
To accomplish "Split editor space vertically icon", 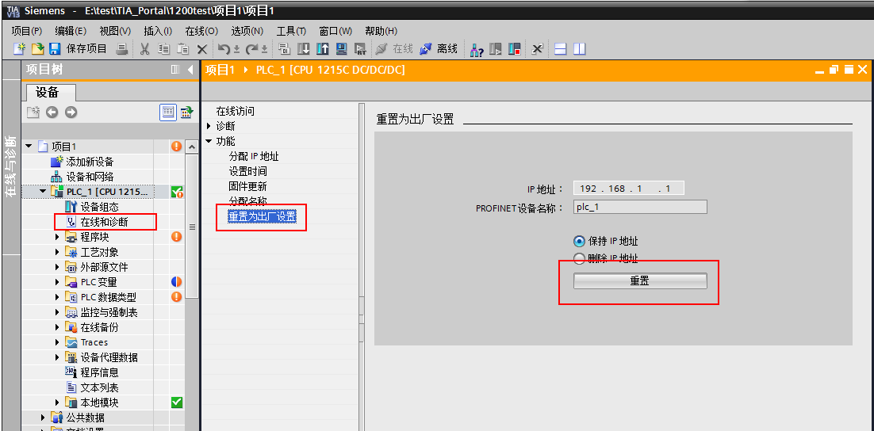I will (580, 49).
